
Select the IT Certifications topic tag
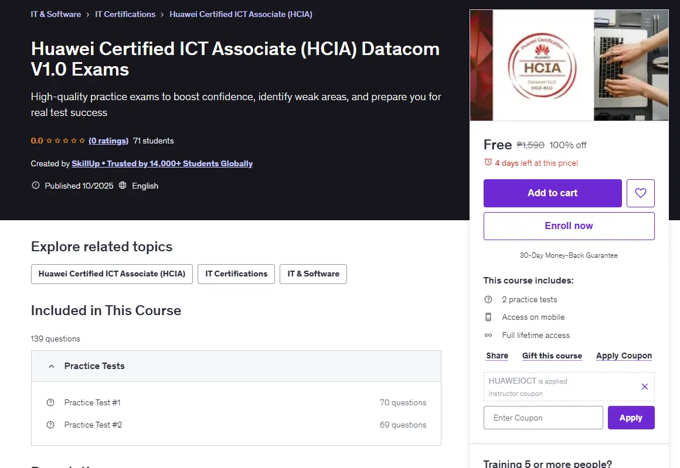[x=236, y=274]
